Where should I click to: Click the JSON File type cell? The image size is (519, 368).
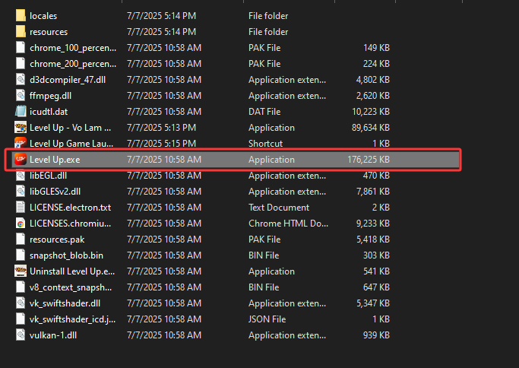point(267,319)
